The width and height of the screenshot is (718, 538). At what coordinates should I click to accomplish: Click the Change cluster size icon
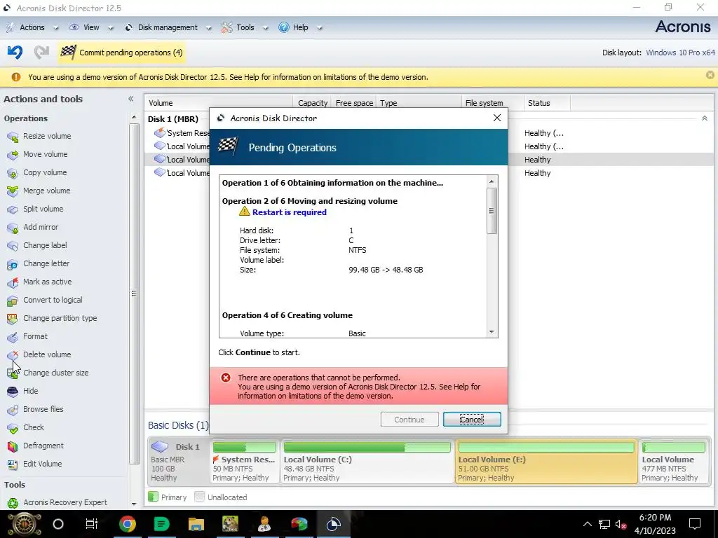pos(13,373)
